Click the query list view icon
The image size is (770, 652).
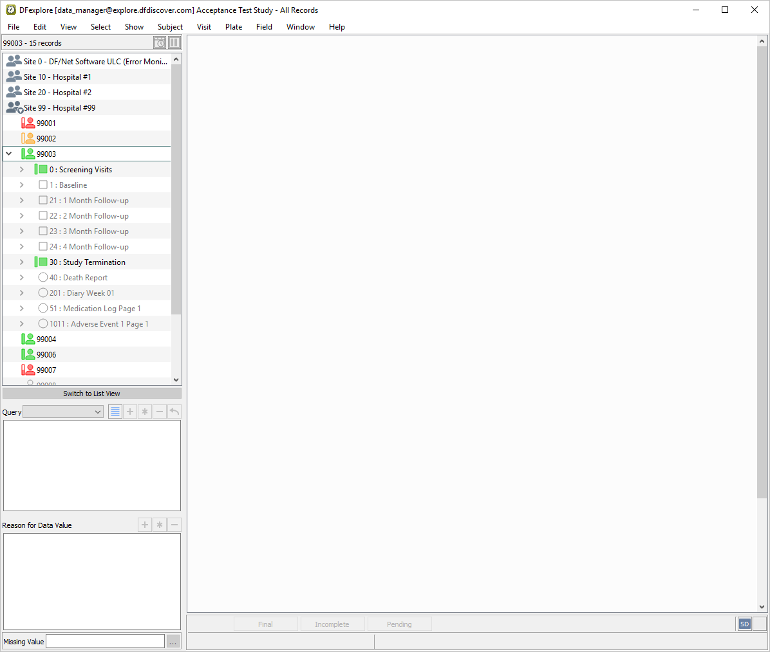pos(115,412)
